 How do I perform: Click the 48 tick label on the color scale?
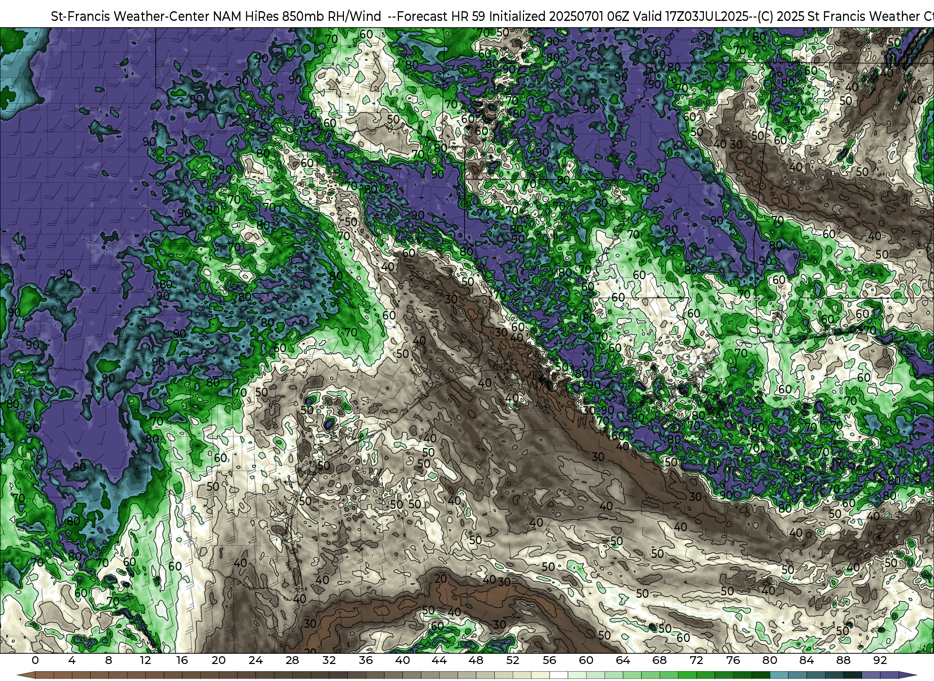coord(476,661)
